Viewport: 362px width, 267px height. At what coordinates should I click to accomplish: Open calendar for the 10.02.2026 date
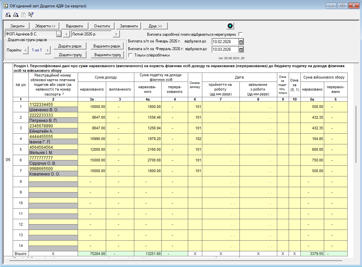coord(241,42)
